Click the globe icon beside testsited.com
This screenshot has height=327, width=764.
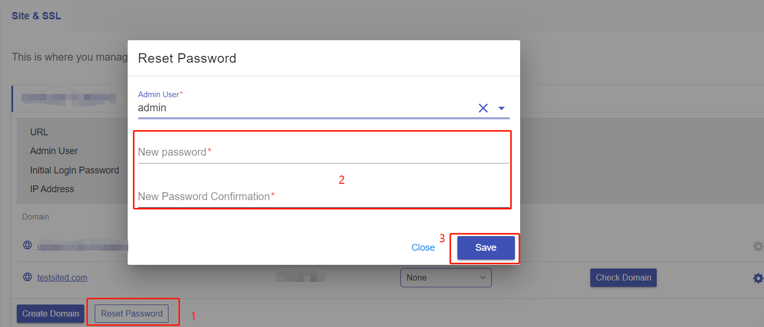coord(28,277)
